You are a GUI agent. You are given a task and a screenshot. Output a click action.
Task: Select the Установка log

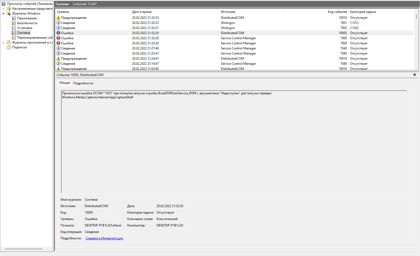25,28
